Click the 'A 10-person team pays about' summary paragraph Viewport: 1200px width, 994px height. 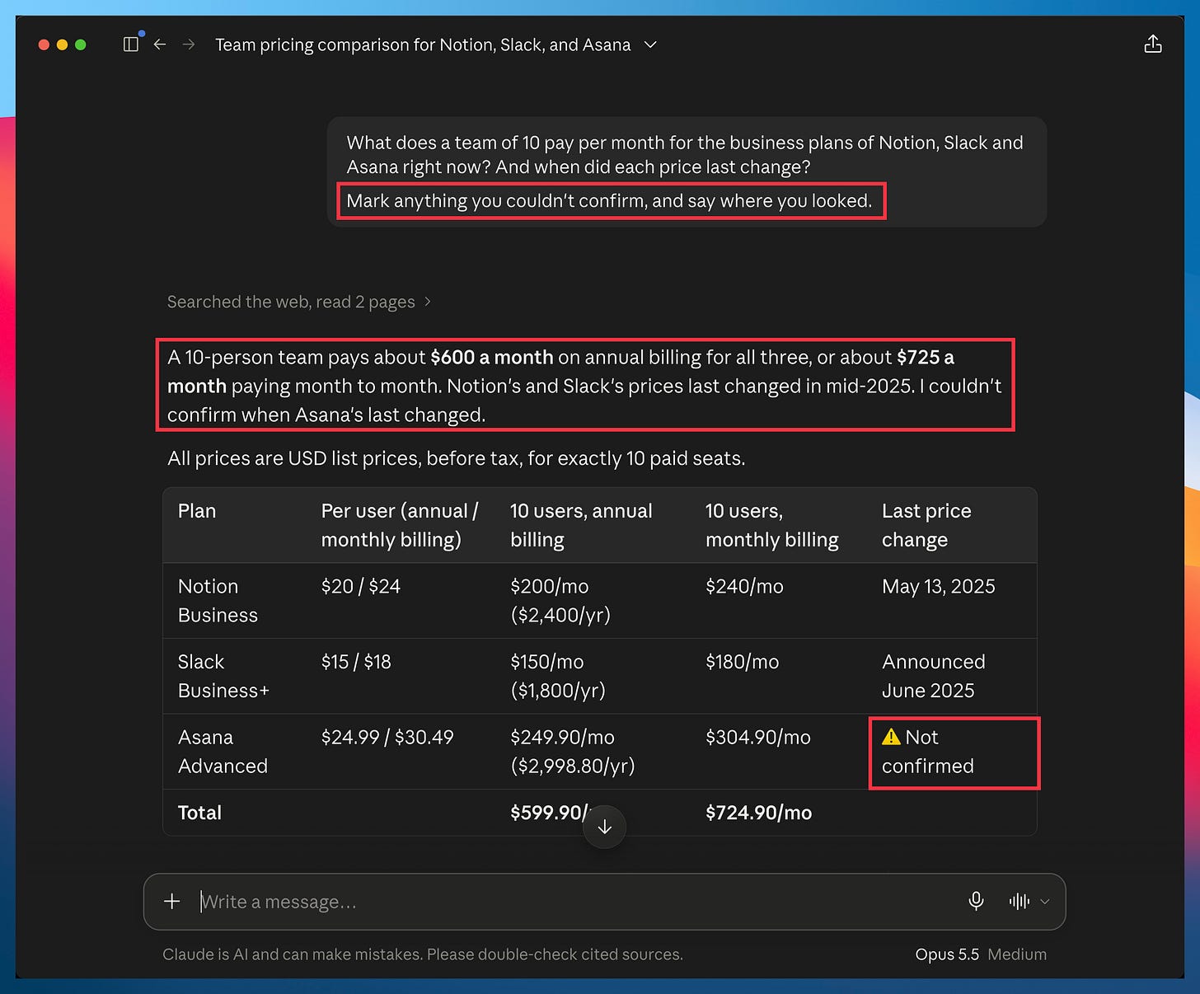click(585, 386)
